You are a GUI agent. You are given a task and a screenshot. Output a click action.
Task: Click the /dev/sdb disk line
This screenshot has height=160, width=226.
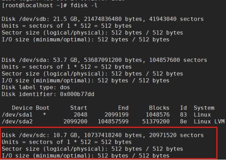click(103, 19)
